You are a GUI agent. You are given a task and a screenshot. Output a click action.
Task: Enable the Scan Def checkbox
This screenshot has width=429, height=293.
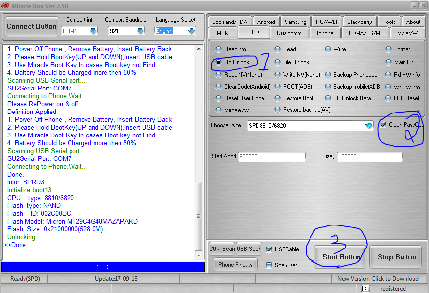pyautogui.click(x=269, y=265)
